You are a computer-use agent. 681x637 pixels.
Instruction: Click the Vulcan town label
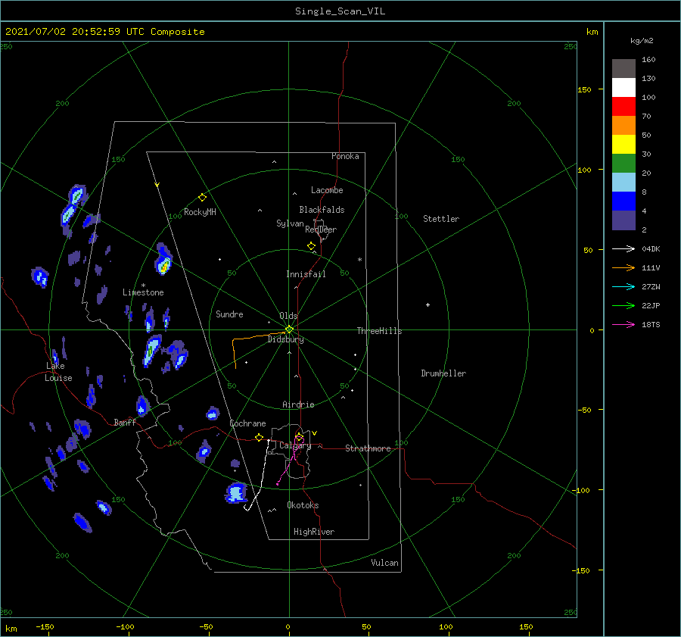coord(385,563)
